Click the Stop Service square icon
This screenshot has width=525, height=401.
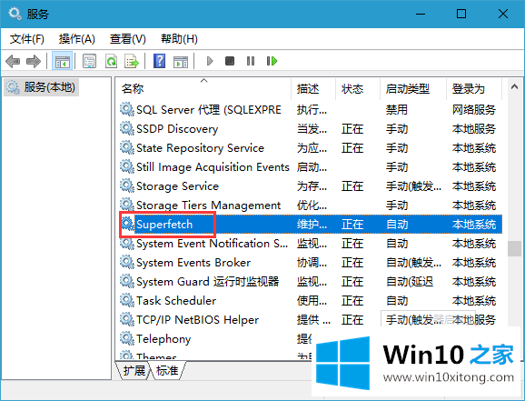click(x=230, y=61)
